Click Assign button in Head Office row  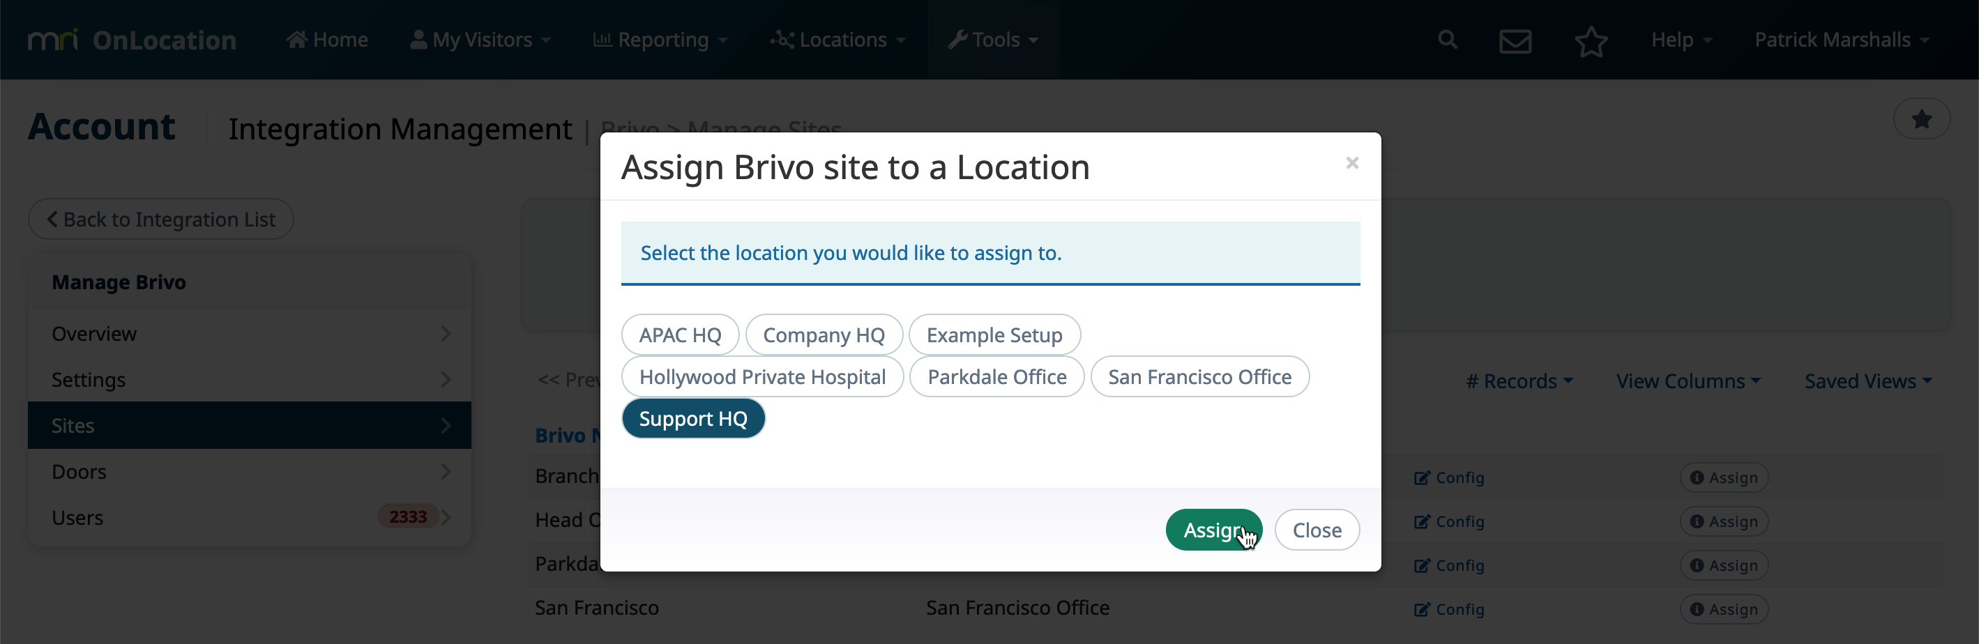[x=1724, y=521]
